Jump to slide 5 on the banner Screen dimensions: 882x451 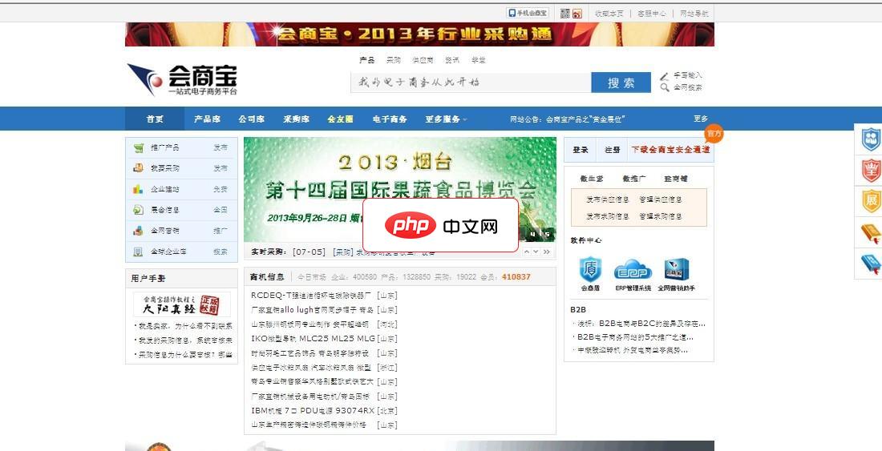click(x=546, y=234)
